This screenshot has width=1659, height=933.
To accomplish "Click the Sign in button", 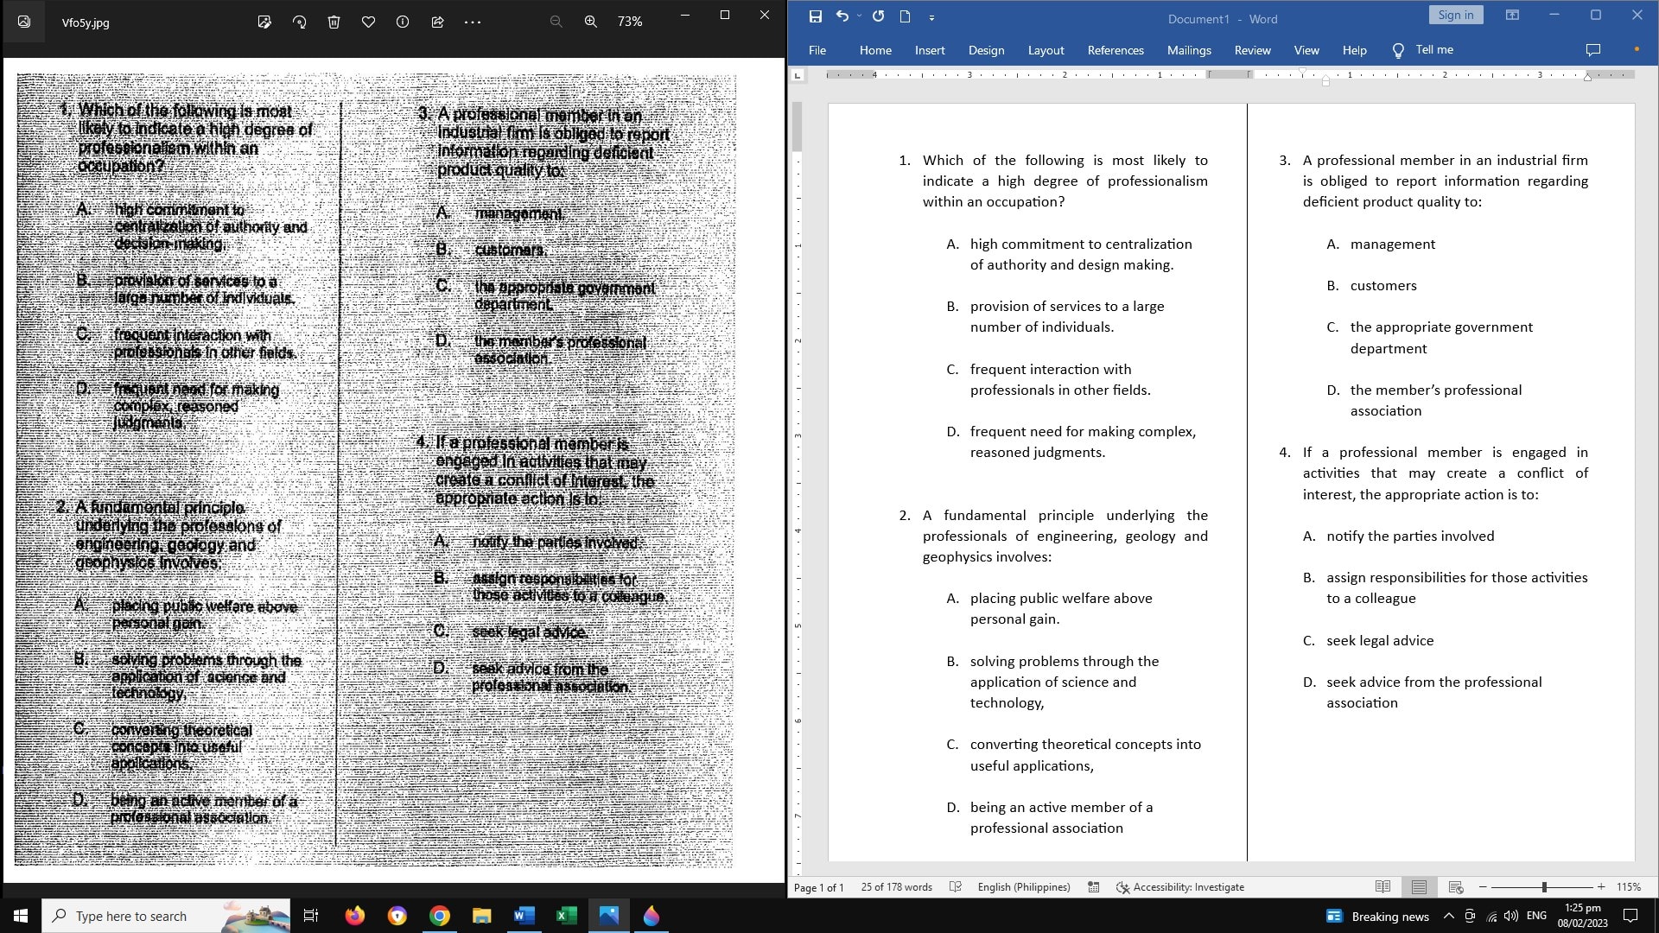I will pyautogui.click(x=1456, y=15).
